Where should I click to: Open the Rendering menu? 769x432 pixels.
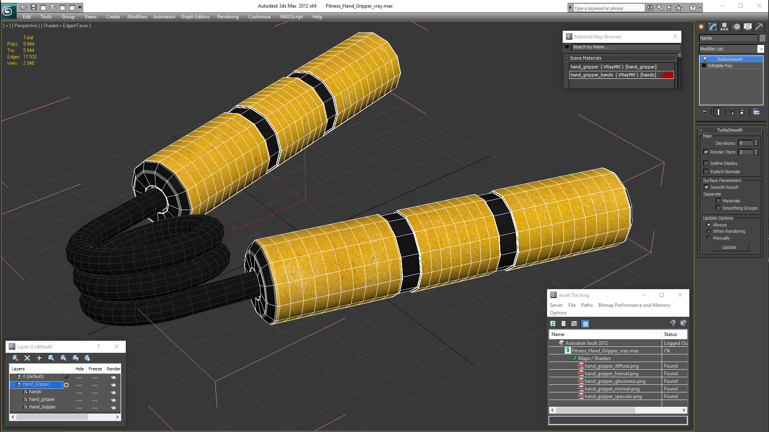(227, 17)
